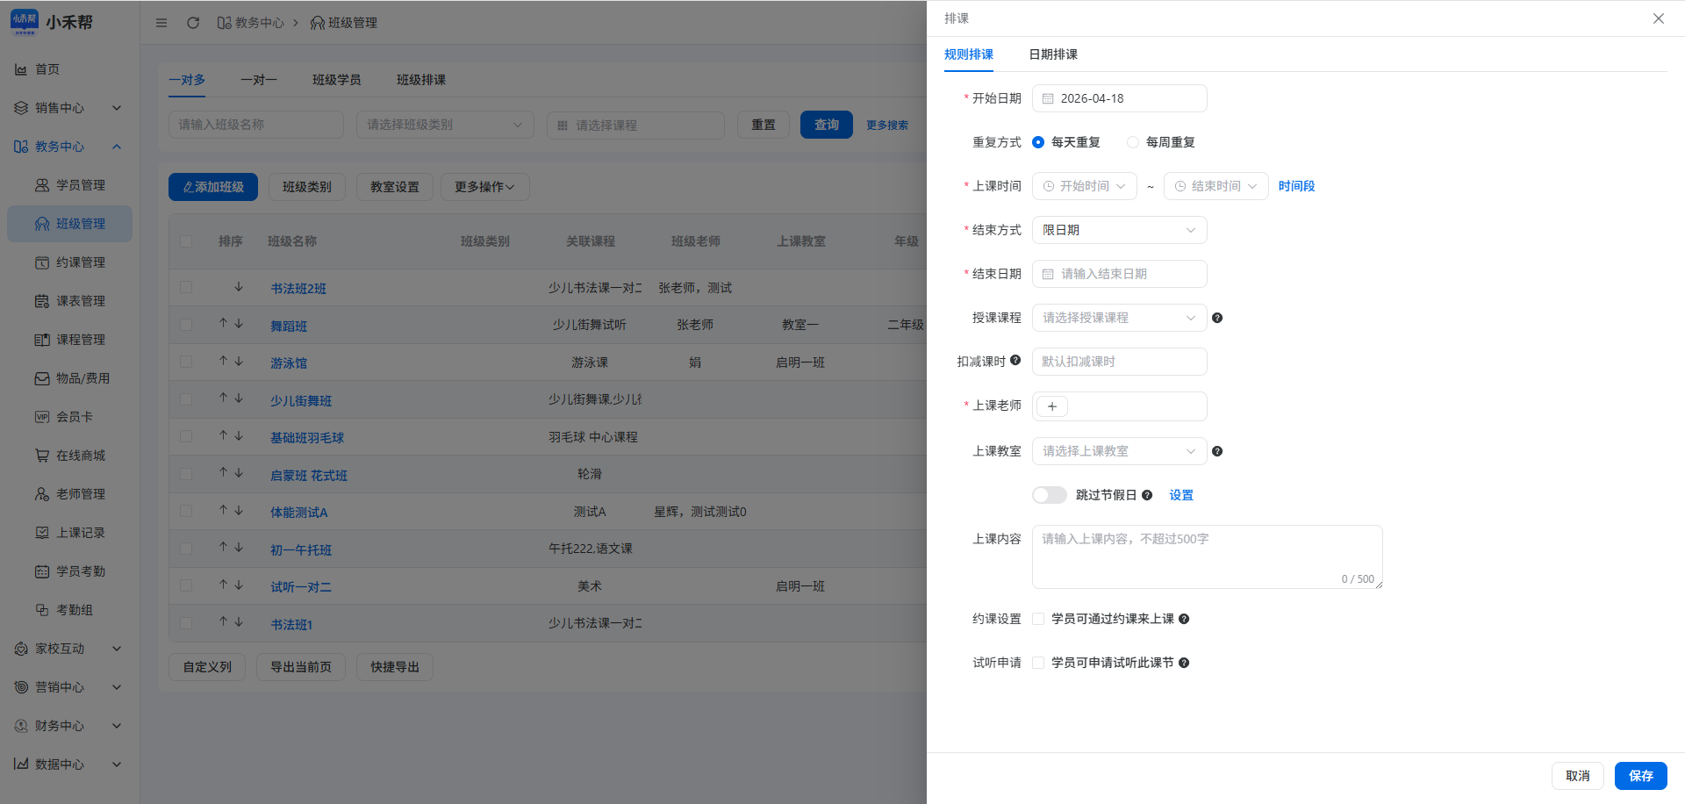Switch to the 日期排课 tab
The image size is (1685, 804).
(1052, 54)
